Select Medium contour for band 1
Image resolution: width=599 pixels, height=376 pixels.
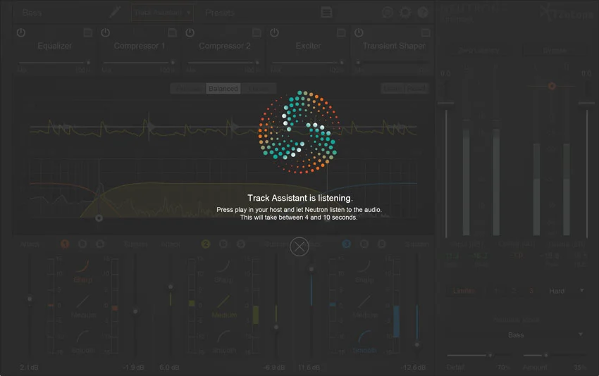click(x=83, y=307)
